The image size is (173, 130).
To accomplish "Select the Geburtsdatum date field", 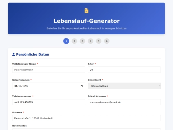I will 49,86.
